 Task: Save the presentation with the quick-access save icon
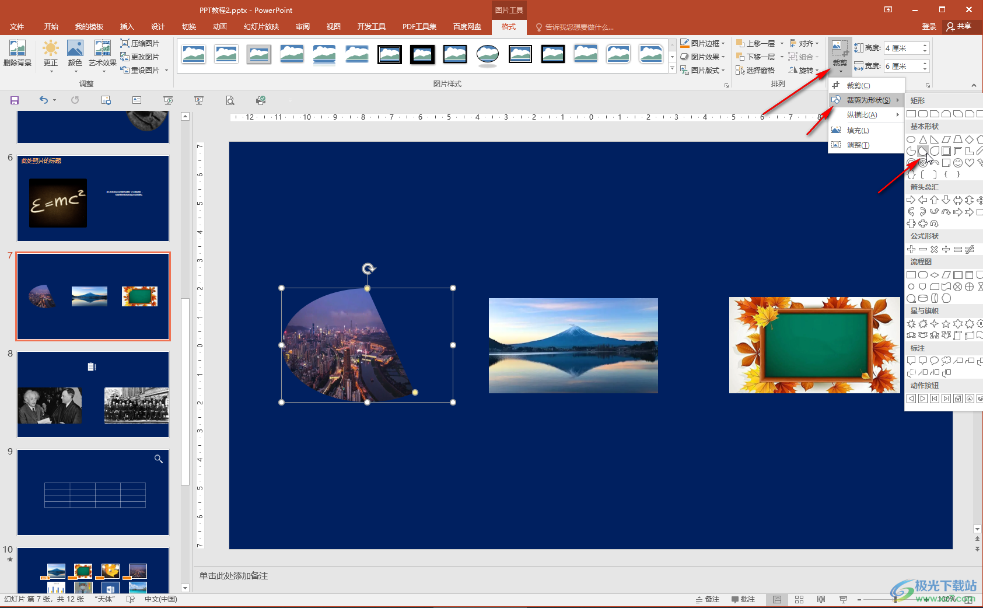click(x=15, y=100)
